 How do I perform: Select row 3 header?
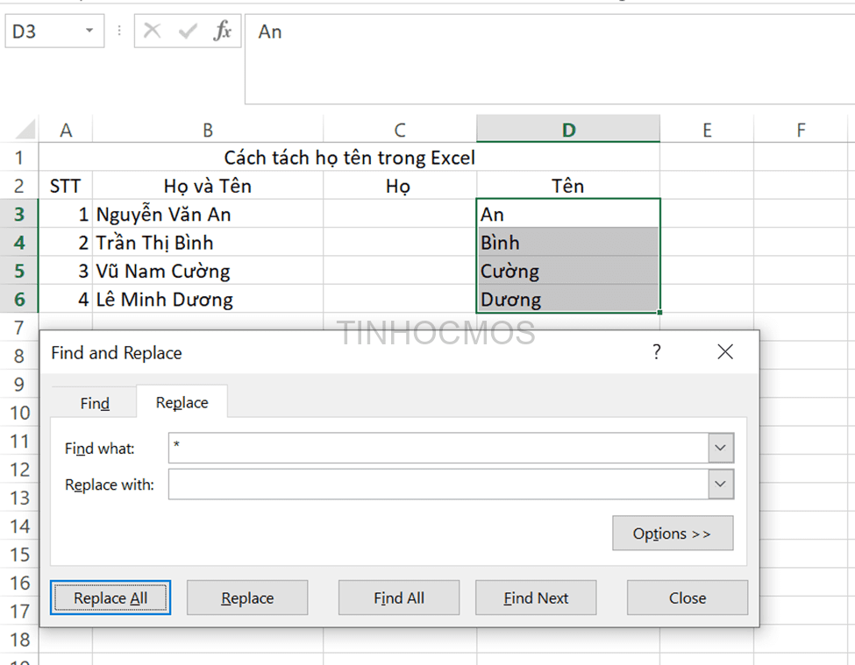point(19,214)
